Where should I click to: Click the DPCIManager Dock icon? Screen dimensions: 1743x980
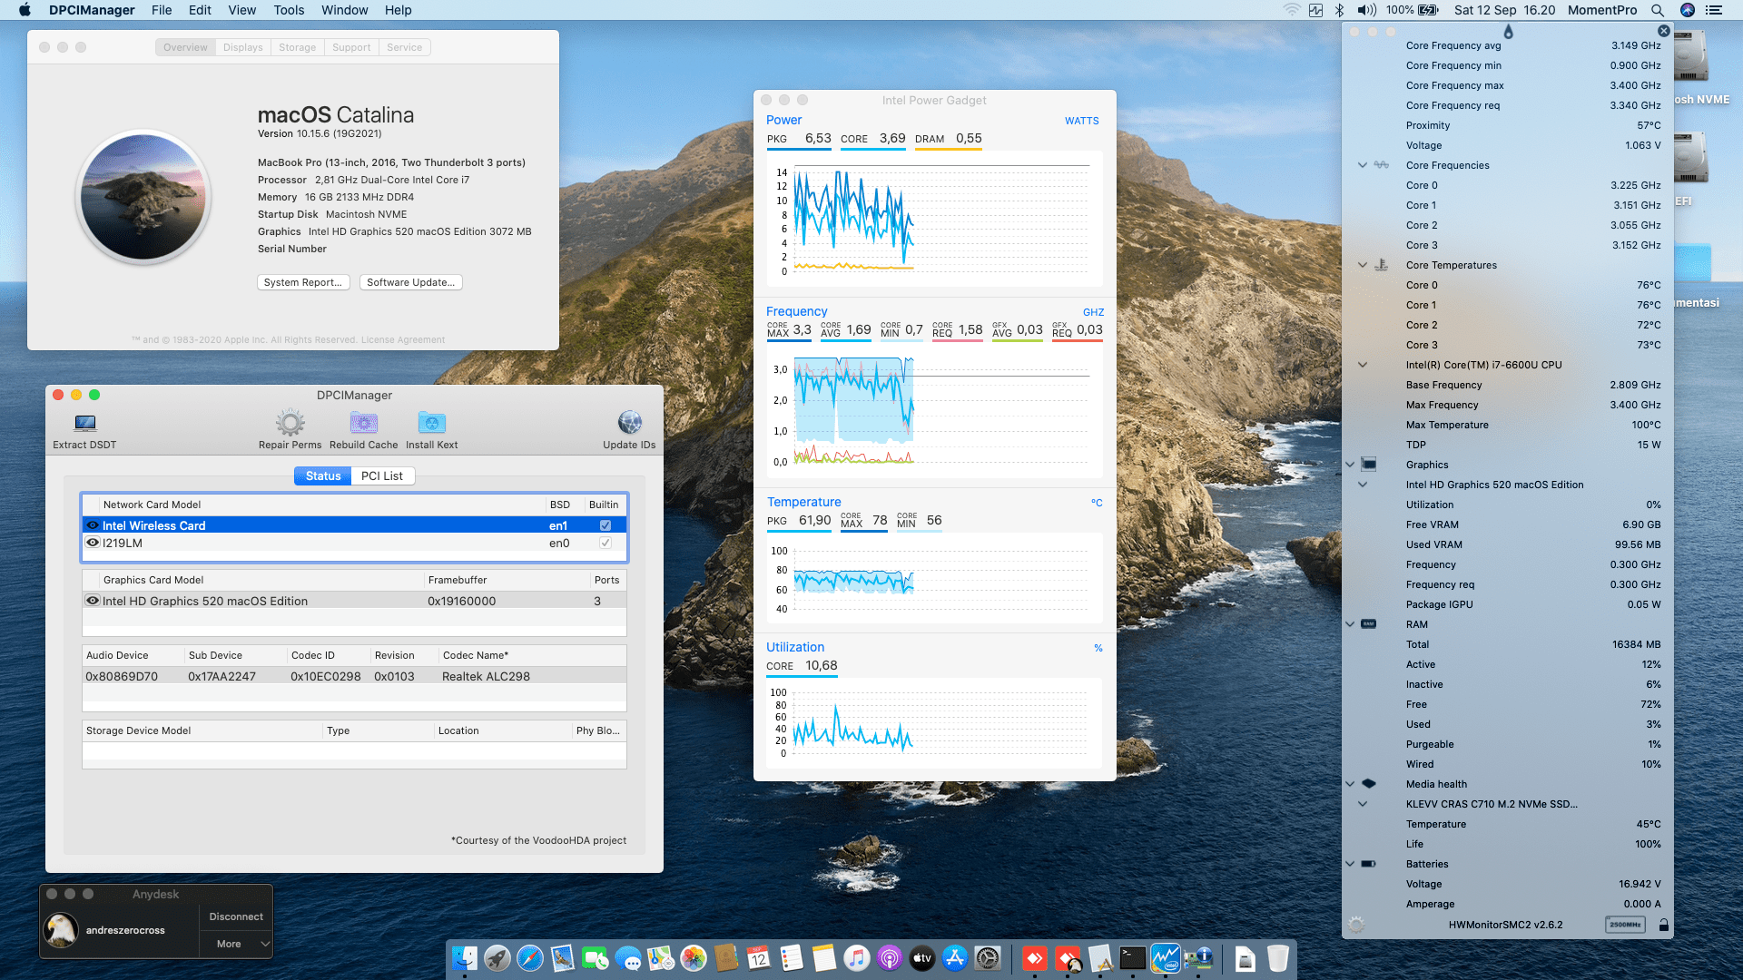click(x=1198, y=958)
